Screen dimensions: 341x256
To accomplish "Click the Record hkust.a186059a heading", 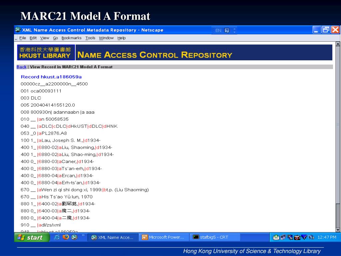I will (51, 77).
